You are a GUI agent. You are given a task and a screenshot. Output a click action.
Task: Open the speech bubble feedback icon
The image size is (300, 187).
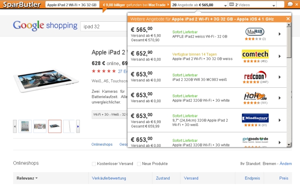coord(290,5)
